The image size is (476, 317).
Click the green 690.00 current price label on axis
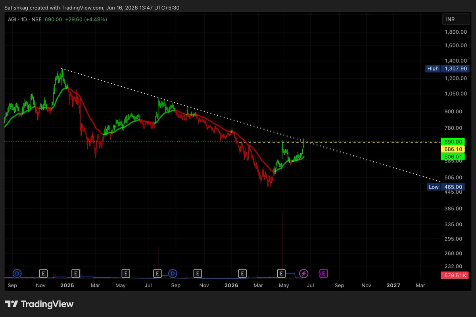(453, 142)
